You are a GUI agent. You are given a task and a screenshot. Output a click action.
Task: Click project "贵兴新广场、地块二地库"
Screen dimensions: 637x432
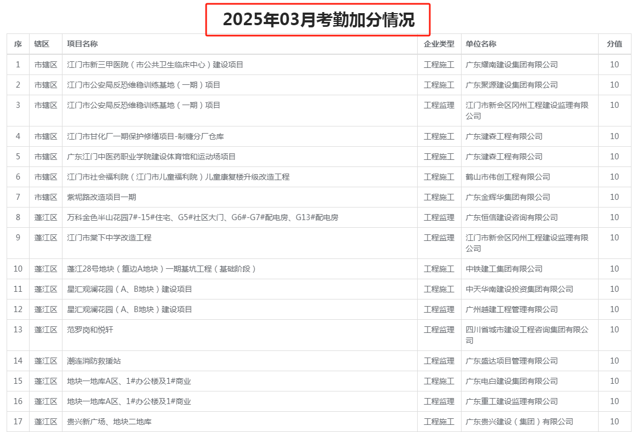coord(109,422)
